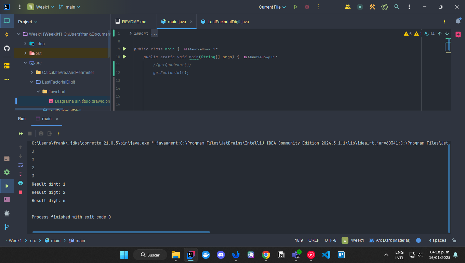The image size is (465, 263).
Task: Open Search Everywhere magnifier
Action: coord(397,7)
